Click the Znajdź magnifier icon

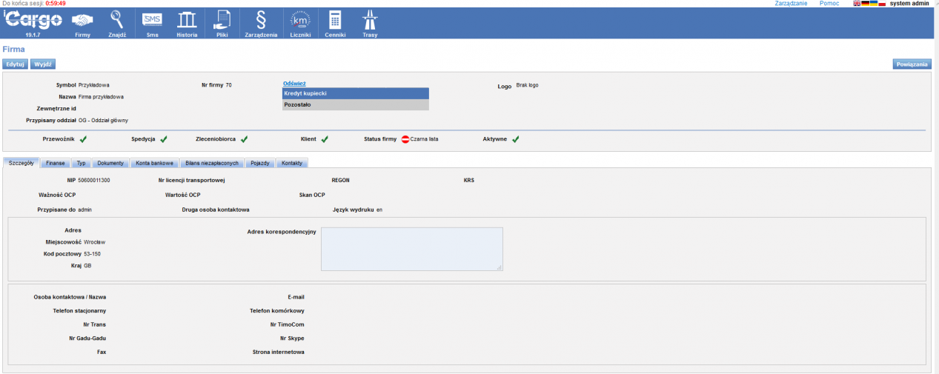point(117,20)
